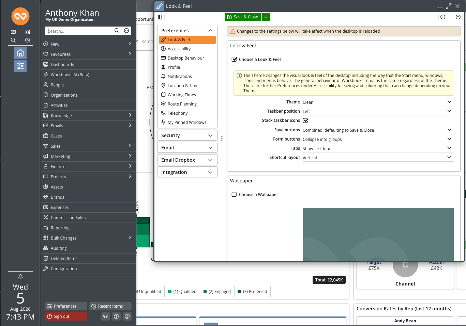Click the info icon in window toolbar
Screen dimensions: 466x326
pos(443,17)
